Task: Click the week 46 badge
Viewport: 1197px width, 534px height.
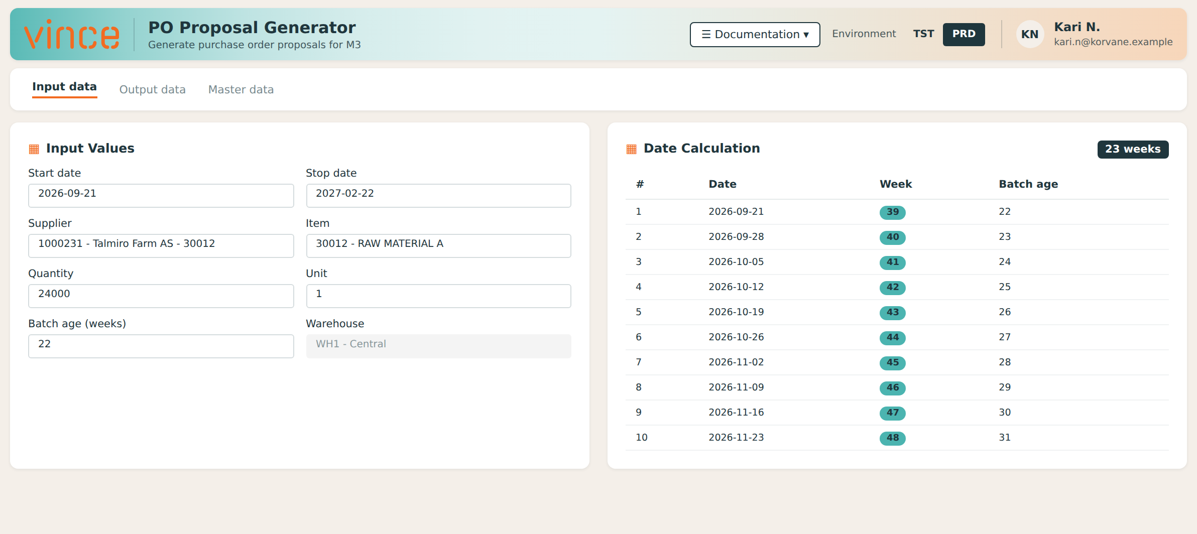Action: pos(892,387)
